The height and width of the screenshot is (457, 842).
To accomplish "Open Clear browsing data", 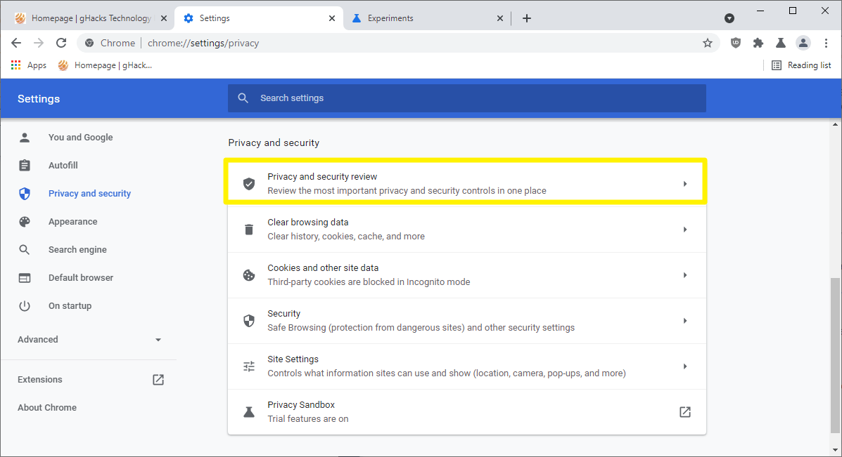I will click(466, 230).
